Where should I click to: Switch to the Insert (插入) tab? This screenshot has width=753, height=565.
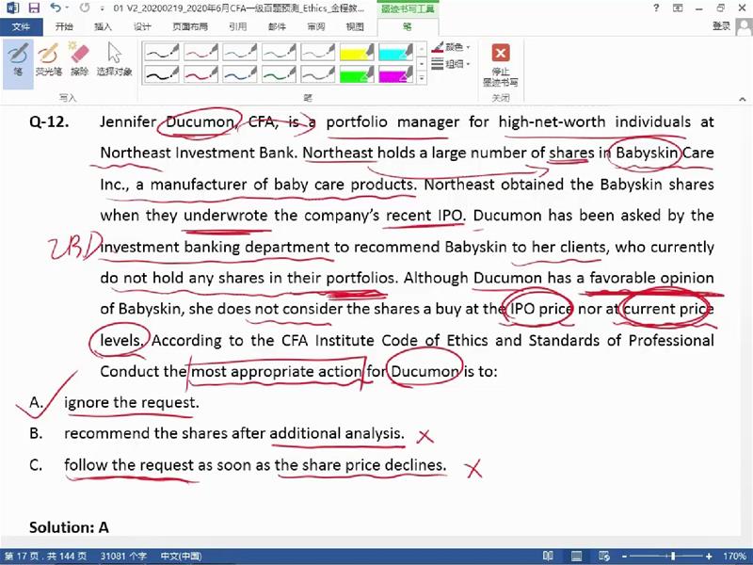click(x=103, y=27)
